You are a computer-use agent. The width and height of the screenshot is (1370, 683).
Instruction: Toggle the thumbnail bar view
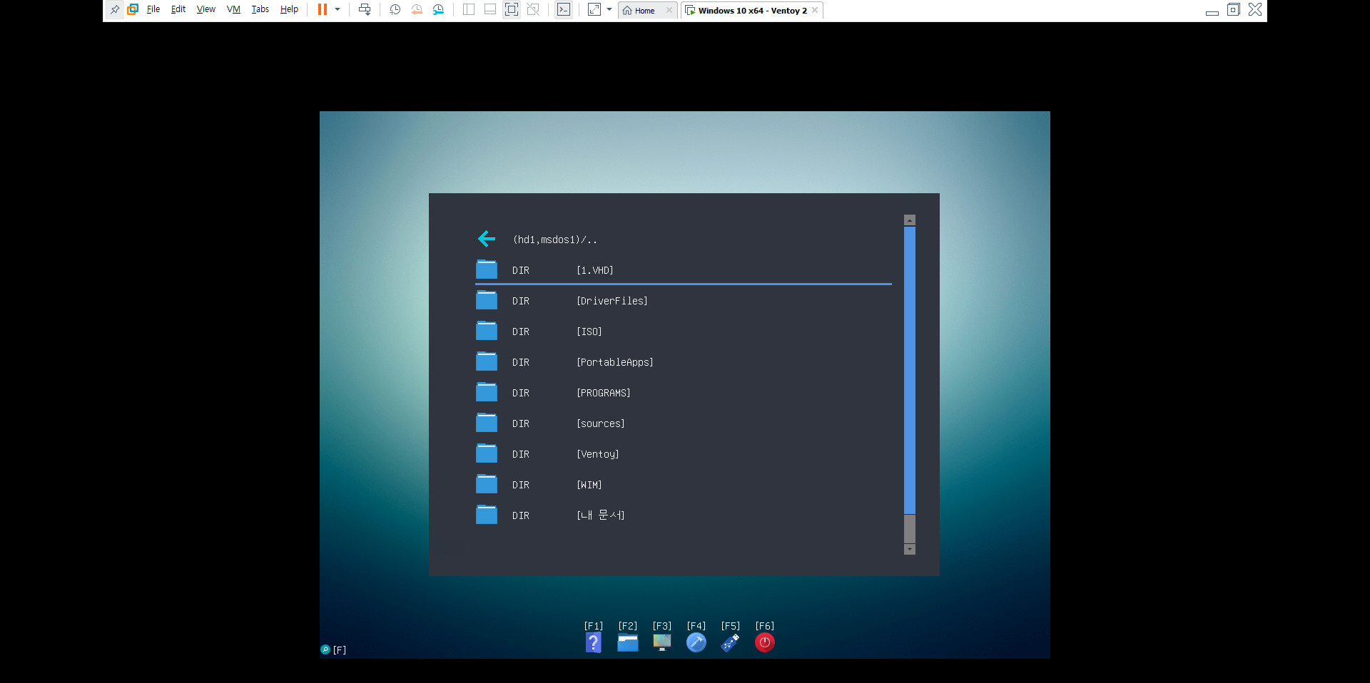490,10
